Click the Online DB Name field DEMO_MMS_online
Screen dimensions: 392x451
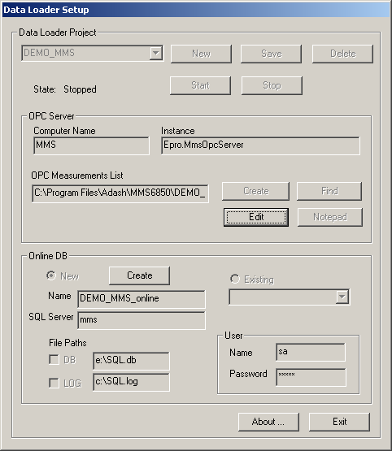pyautogui.click(x=142, y=299)
